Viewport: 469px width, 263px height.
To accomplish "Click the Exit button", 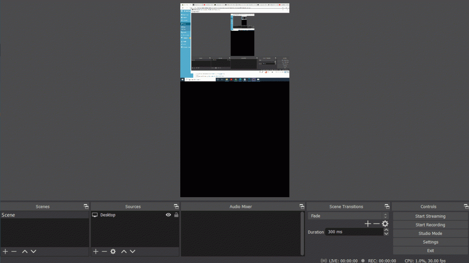I will tap(431, 251).
